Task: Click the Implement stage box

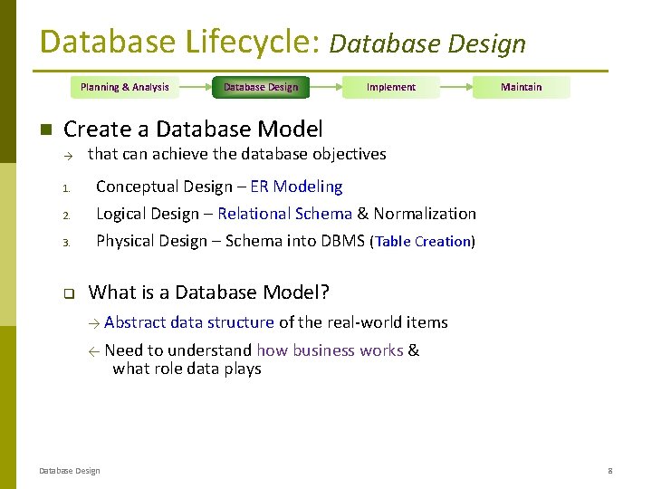Action: coord(391,87)
